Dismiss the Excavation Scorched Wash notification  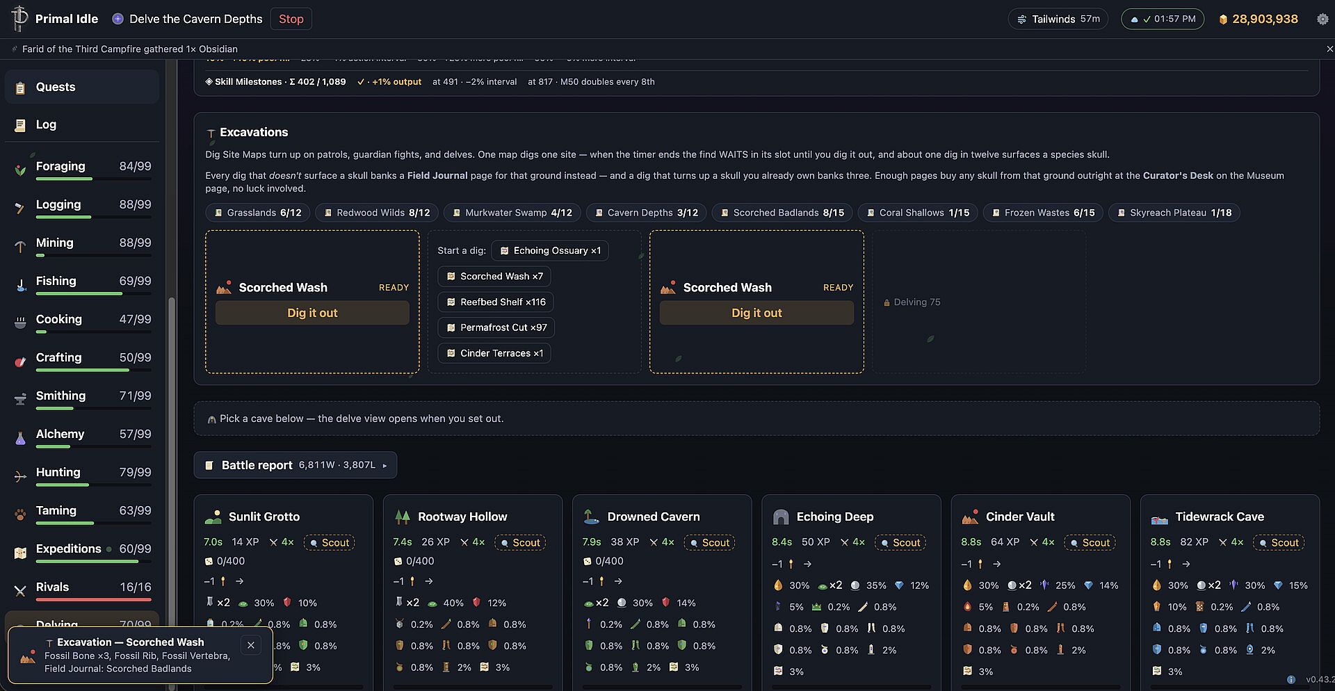click(x=251, y=645)
